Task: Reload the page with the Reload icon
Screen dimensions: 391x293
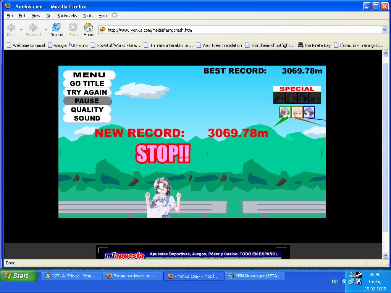Action: [x=57, y=30]
